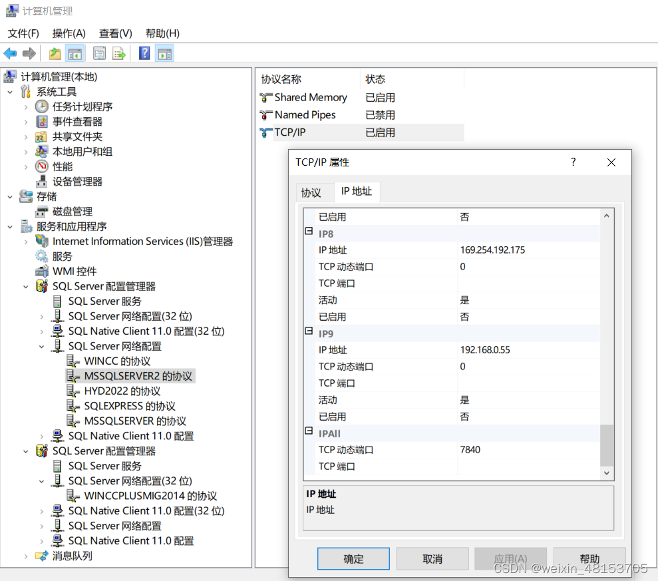
Task: Collapse the 服务和应用程序 tree node
Action: click(x=10, y=227)
